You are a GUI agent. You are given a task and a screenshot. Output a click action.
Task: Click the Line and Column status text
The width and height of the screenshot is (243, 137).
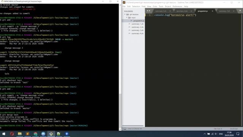point(135,129)
